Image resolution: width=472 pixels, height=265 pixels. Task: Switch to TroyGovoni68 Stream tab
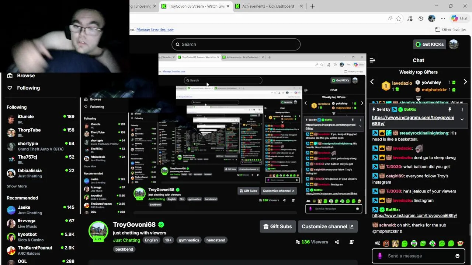point(195,6)
